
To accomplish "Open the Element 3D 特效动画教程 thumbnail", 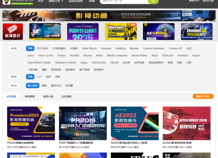I will tap(197, 32).
